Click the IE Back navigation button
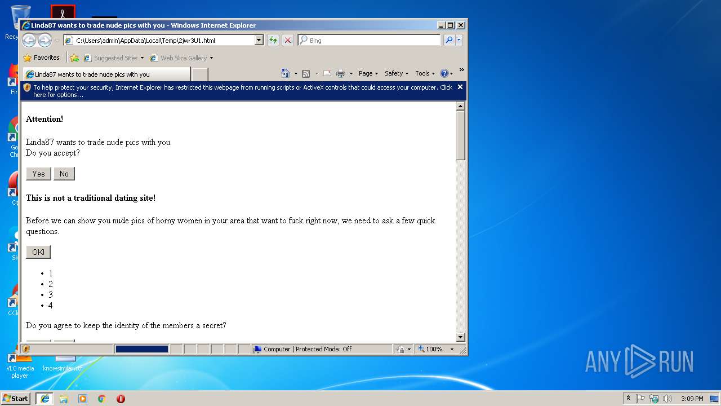 pyautogui.click(x=29, y=40)
